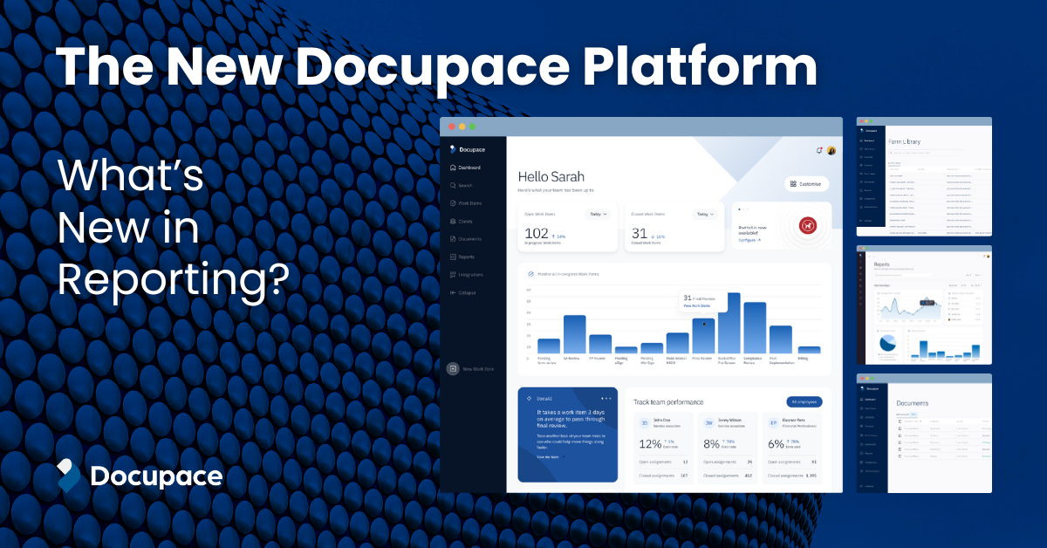
Task: Collapse the main window sidebar
Action: point(463,292)
